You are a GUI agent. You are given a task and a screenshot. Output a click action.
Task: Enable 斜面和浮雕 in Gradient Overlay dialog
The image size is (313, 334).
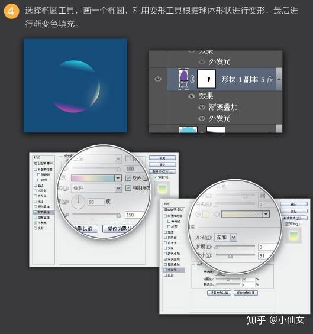[35, 169]
